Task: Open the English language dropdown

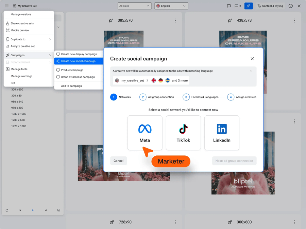Action: (171, 6)
